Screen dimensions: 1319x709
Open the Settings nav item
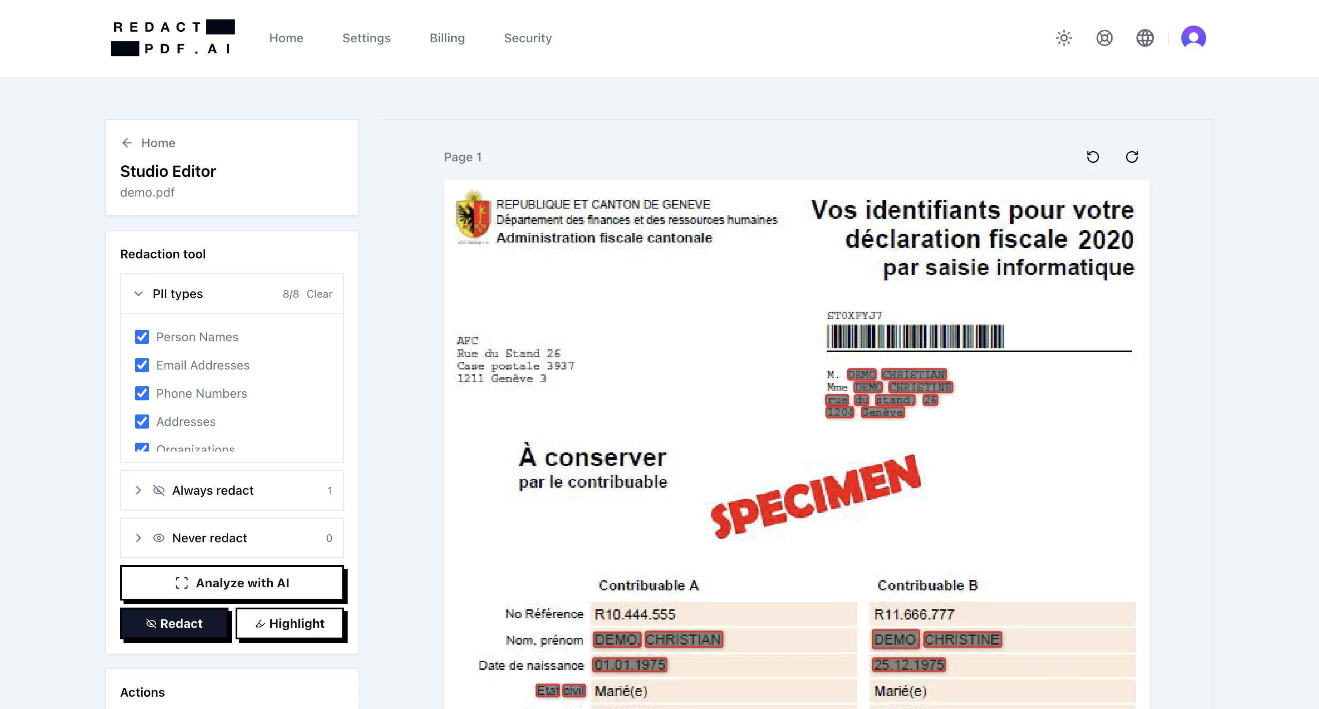pos(366,38)
